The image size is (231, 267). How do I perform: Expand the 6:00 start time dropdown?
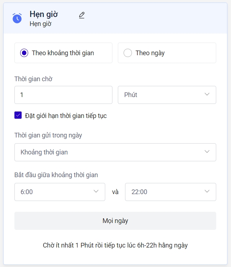pos(60,192)
